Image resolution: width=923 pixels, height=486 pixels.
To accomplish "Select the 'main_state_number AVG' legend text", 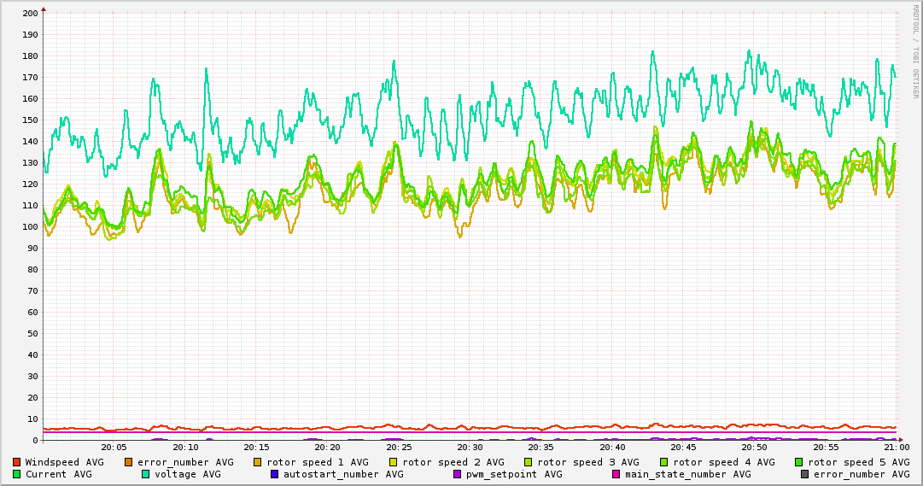I will 688,475.
